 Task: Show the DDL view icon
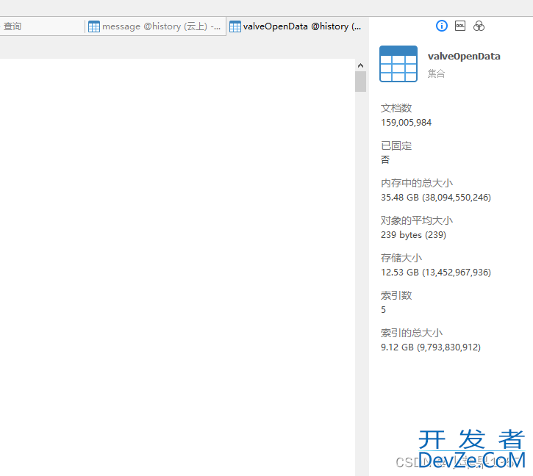pyautogui.click(x=460, y=26)
